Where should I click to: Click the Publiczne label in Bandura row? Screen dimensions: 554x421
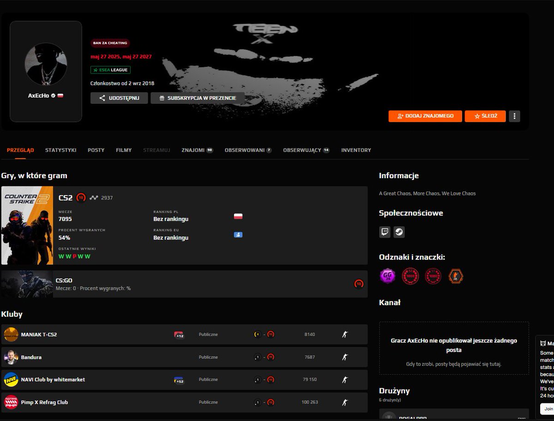pos(208,357)
